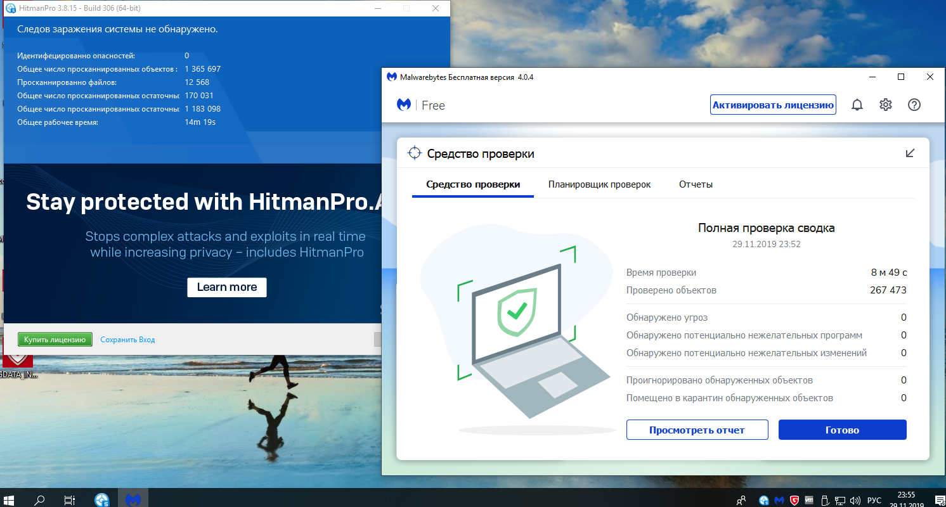Open the Отчеты tab

pos(696,184)
